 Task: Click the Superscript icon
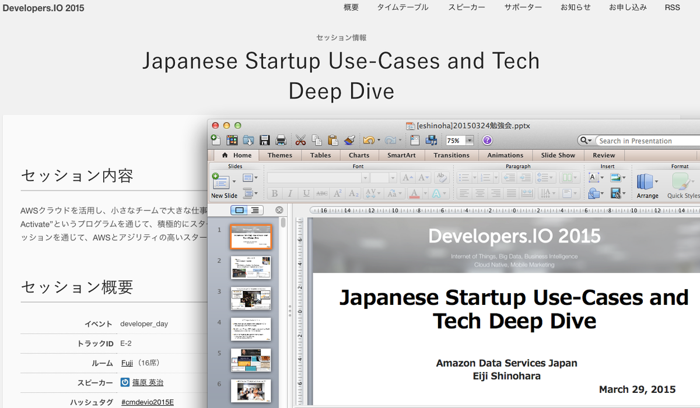tap(337, 194)
